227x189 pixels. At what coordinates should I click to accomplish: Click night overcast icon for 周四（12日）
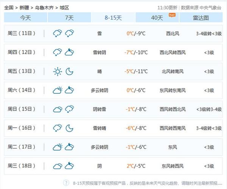click(69, 52)
